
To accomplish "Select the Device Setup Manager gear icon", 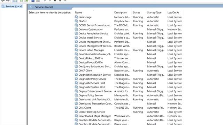I will click(x=76, y=50).
